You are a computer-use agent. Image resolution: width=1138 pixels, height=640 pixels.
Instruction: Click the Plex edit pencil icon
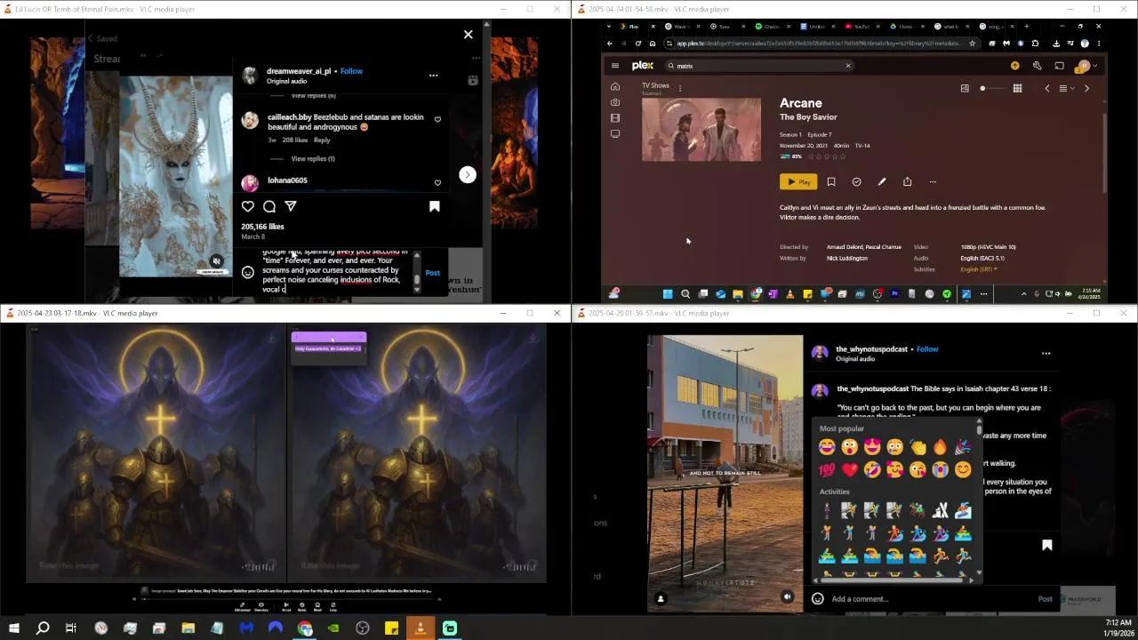[882, 181]
